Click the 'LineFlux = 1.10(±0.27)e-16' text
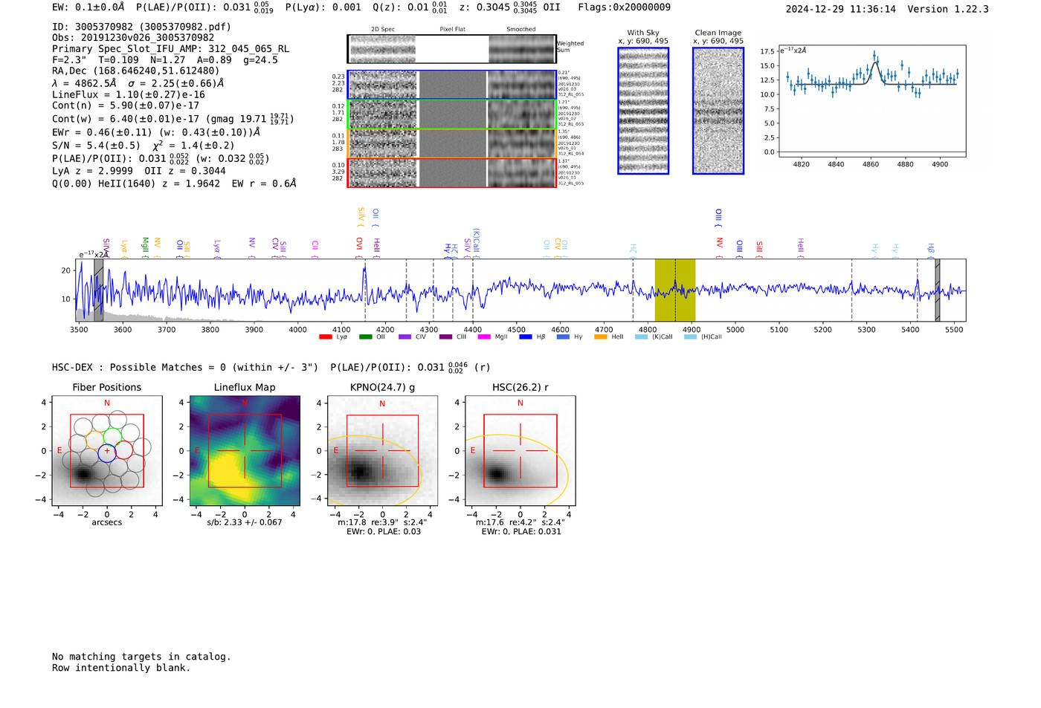This screenshot has width=1041, height=708. [x=129, y=95]
